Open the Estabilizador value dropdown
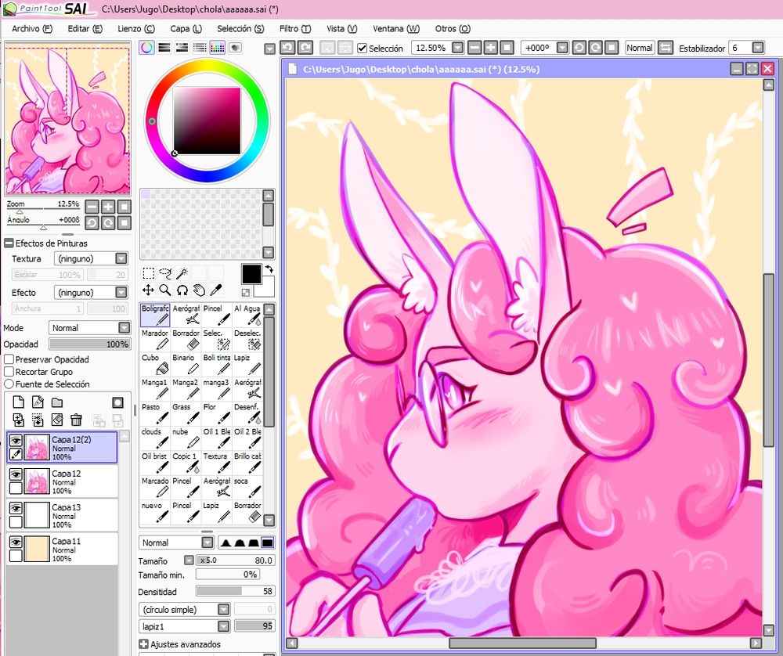This screenshot has height=656, width=783. click(x=758, y=48)
